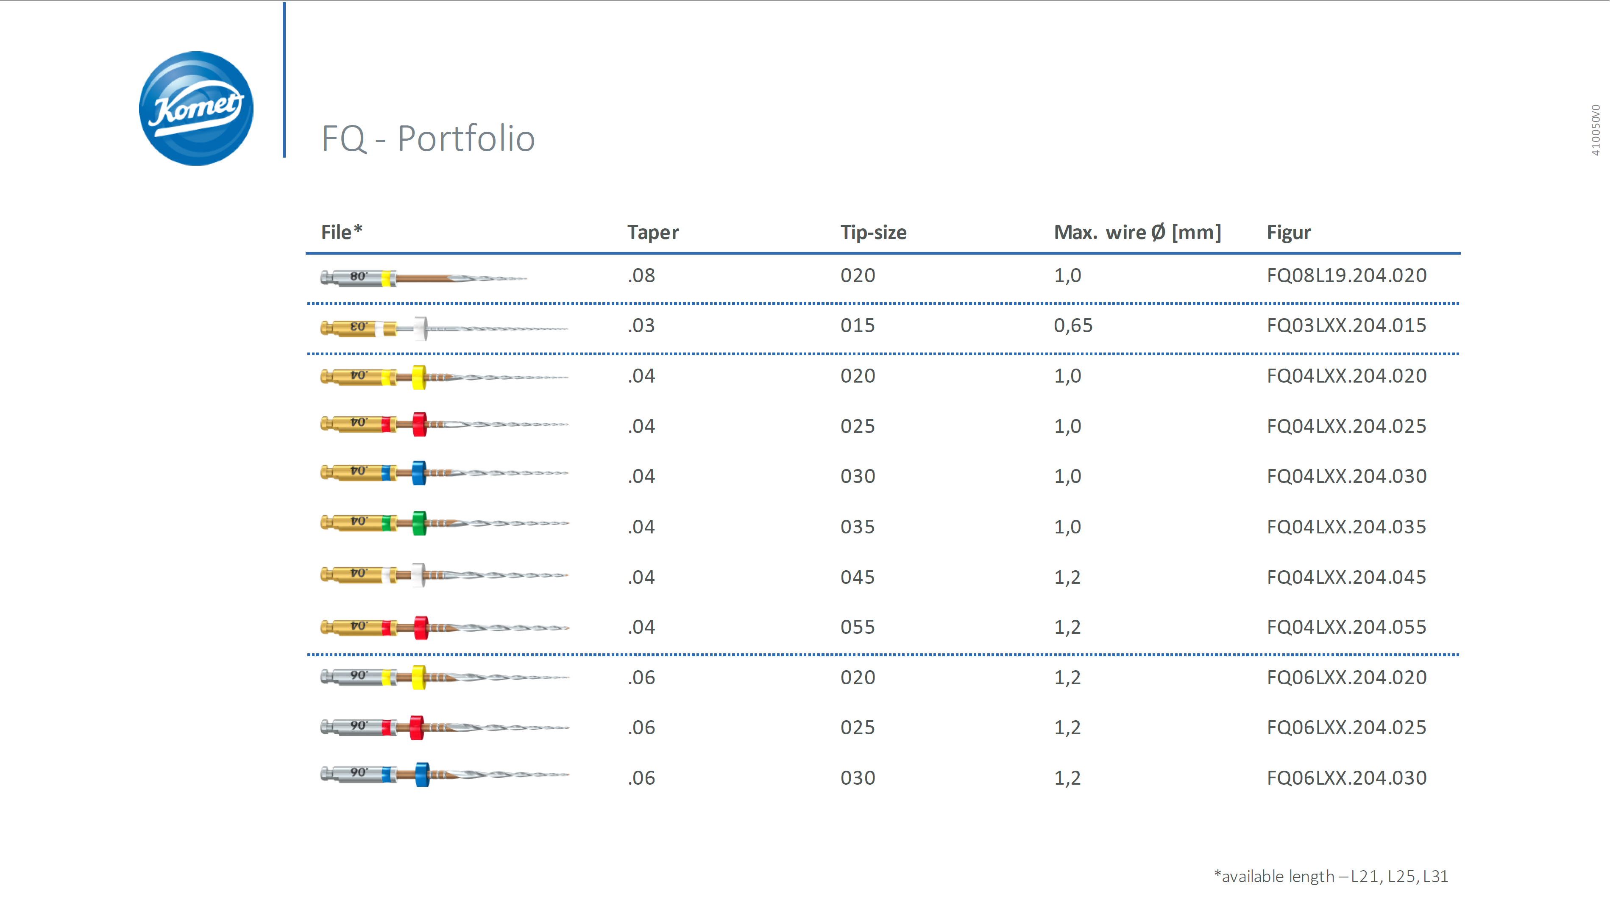Select figure code FQ04LXX.204.055
The height and width of the screenshot is (905, 1610).
[1347, 627]
